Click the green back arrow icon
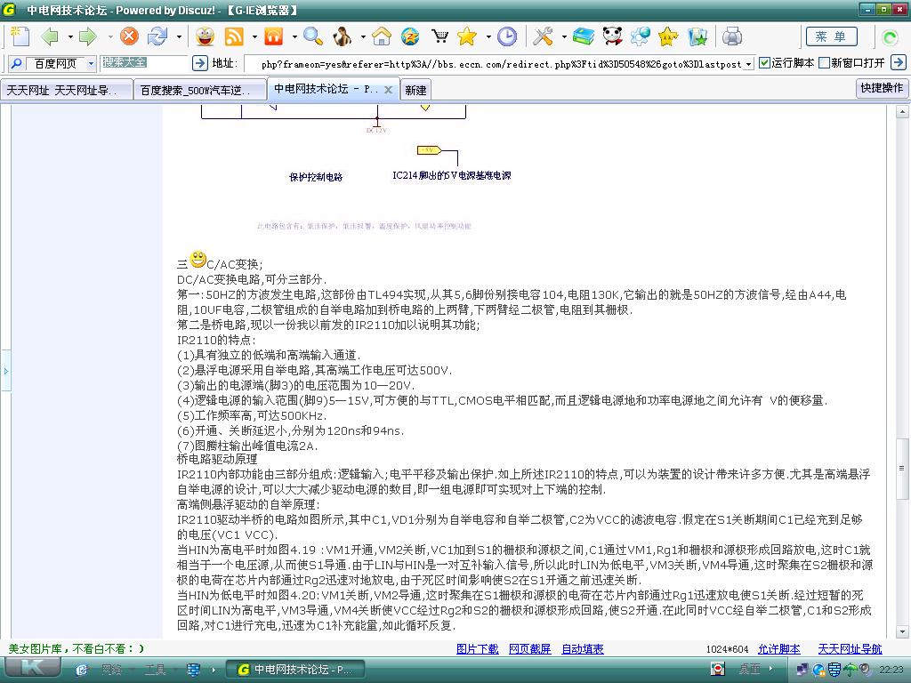Image resolution: width=911 pixels, height=683 pixels. pyautogui.click(x=51, y=36)
